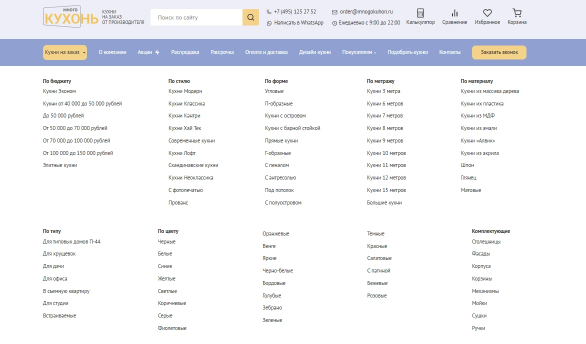Open the Калькулятор calculator icon
Image resolution: width=586 pixels, height=344 pixels.
click(x=420, y=13)
